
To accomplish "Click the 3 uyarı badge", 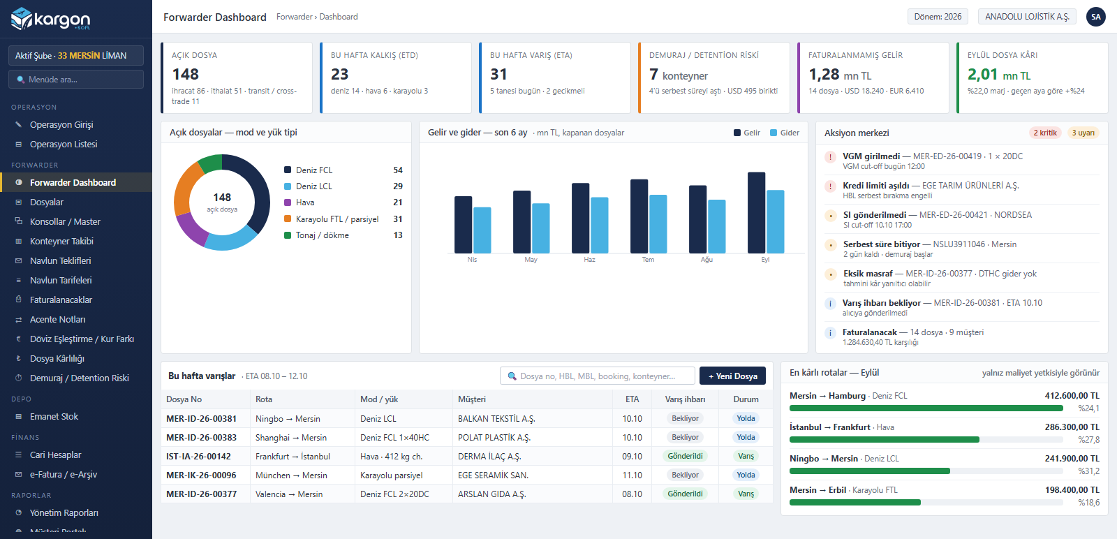I will pos(1083,133).
